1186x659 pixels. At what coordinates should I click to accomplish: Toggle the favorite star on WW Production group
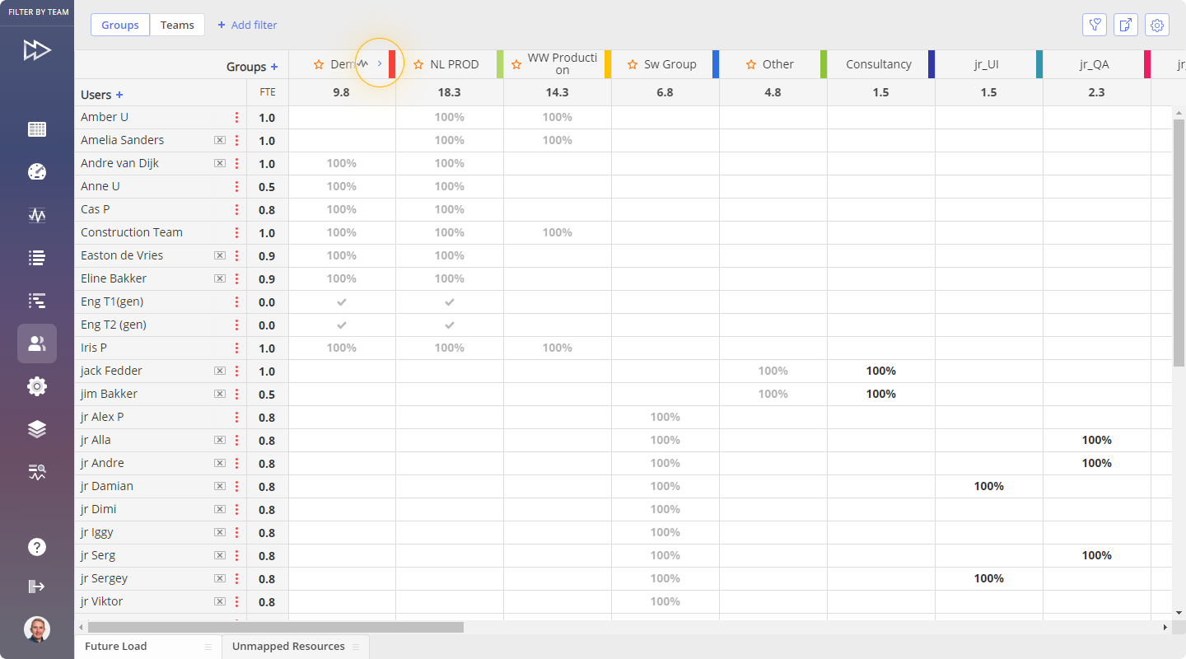(516, 64)
